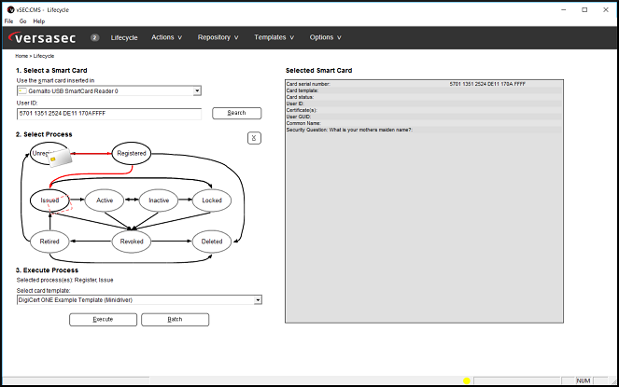Image resolution: width=619 pixels, height=387 pixels.
Task: Select the Locked state node
Action: [212, 200]
